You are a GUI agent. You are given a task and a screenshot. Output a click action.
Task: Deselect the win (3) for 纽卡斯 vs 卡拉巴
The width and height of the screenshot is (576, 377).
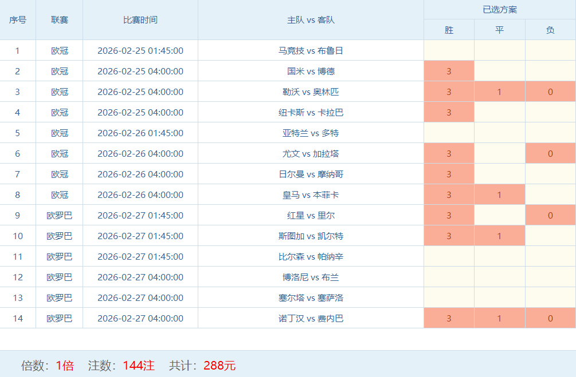[449, 112]
